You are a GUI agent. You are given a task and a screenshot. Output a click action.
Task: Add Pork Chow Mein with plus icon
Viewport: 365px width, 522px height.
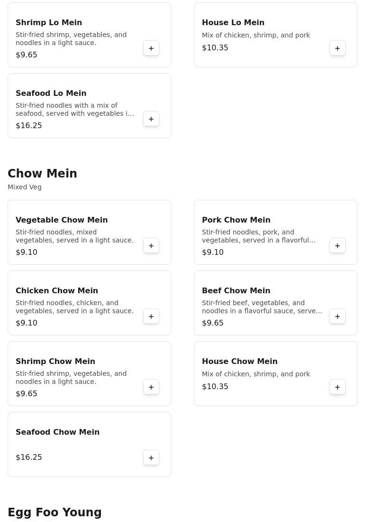coord(338,246)
